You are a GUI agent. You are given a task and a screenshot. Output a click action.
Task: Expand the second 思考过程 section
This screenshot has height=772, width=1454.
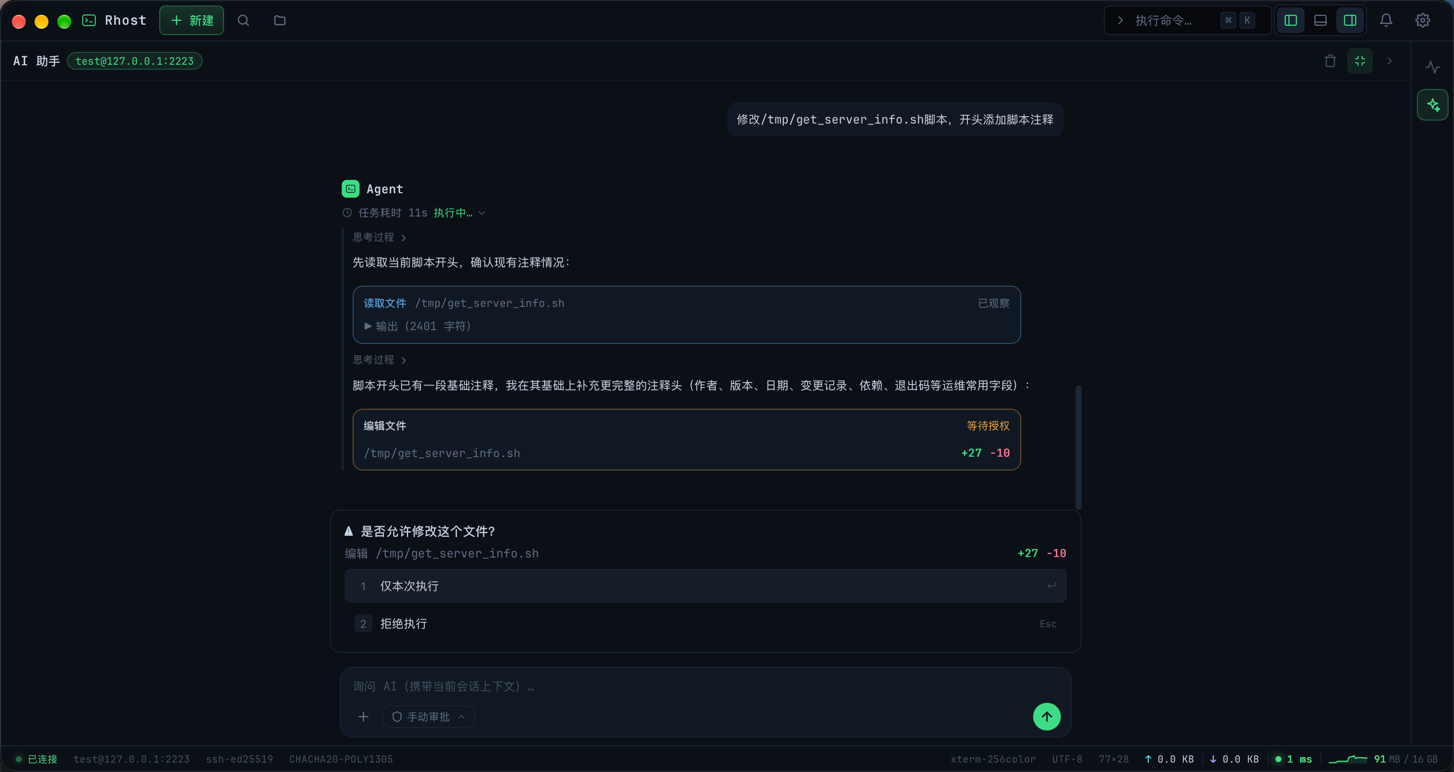pyautogui.click(x=379, y=360)
